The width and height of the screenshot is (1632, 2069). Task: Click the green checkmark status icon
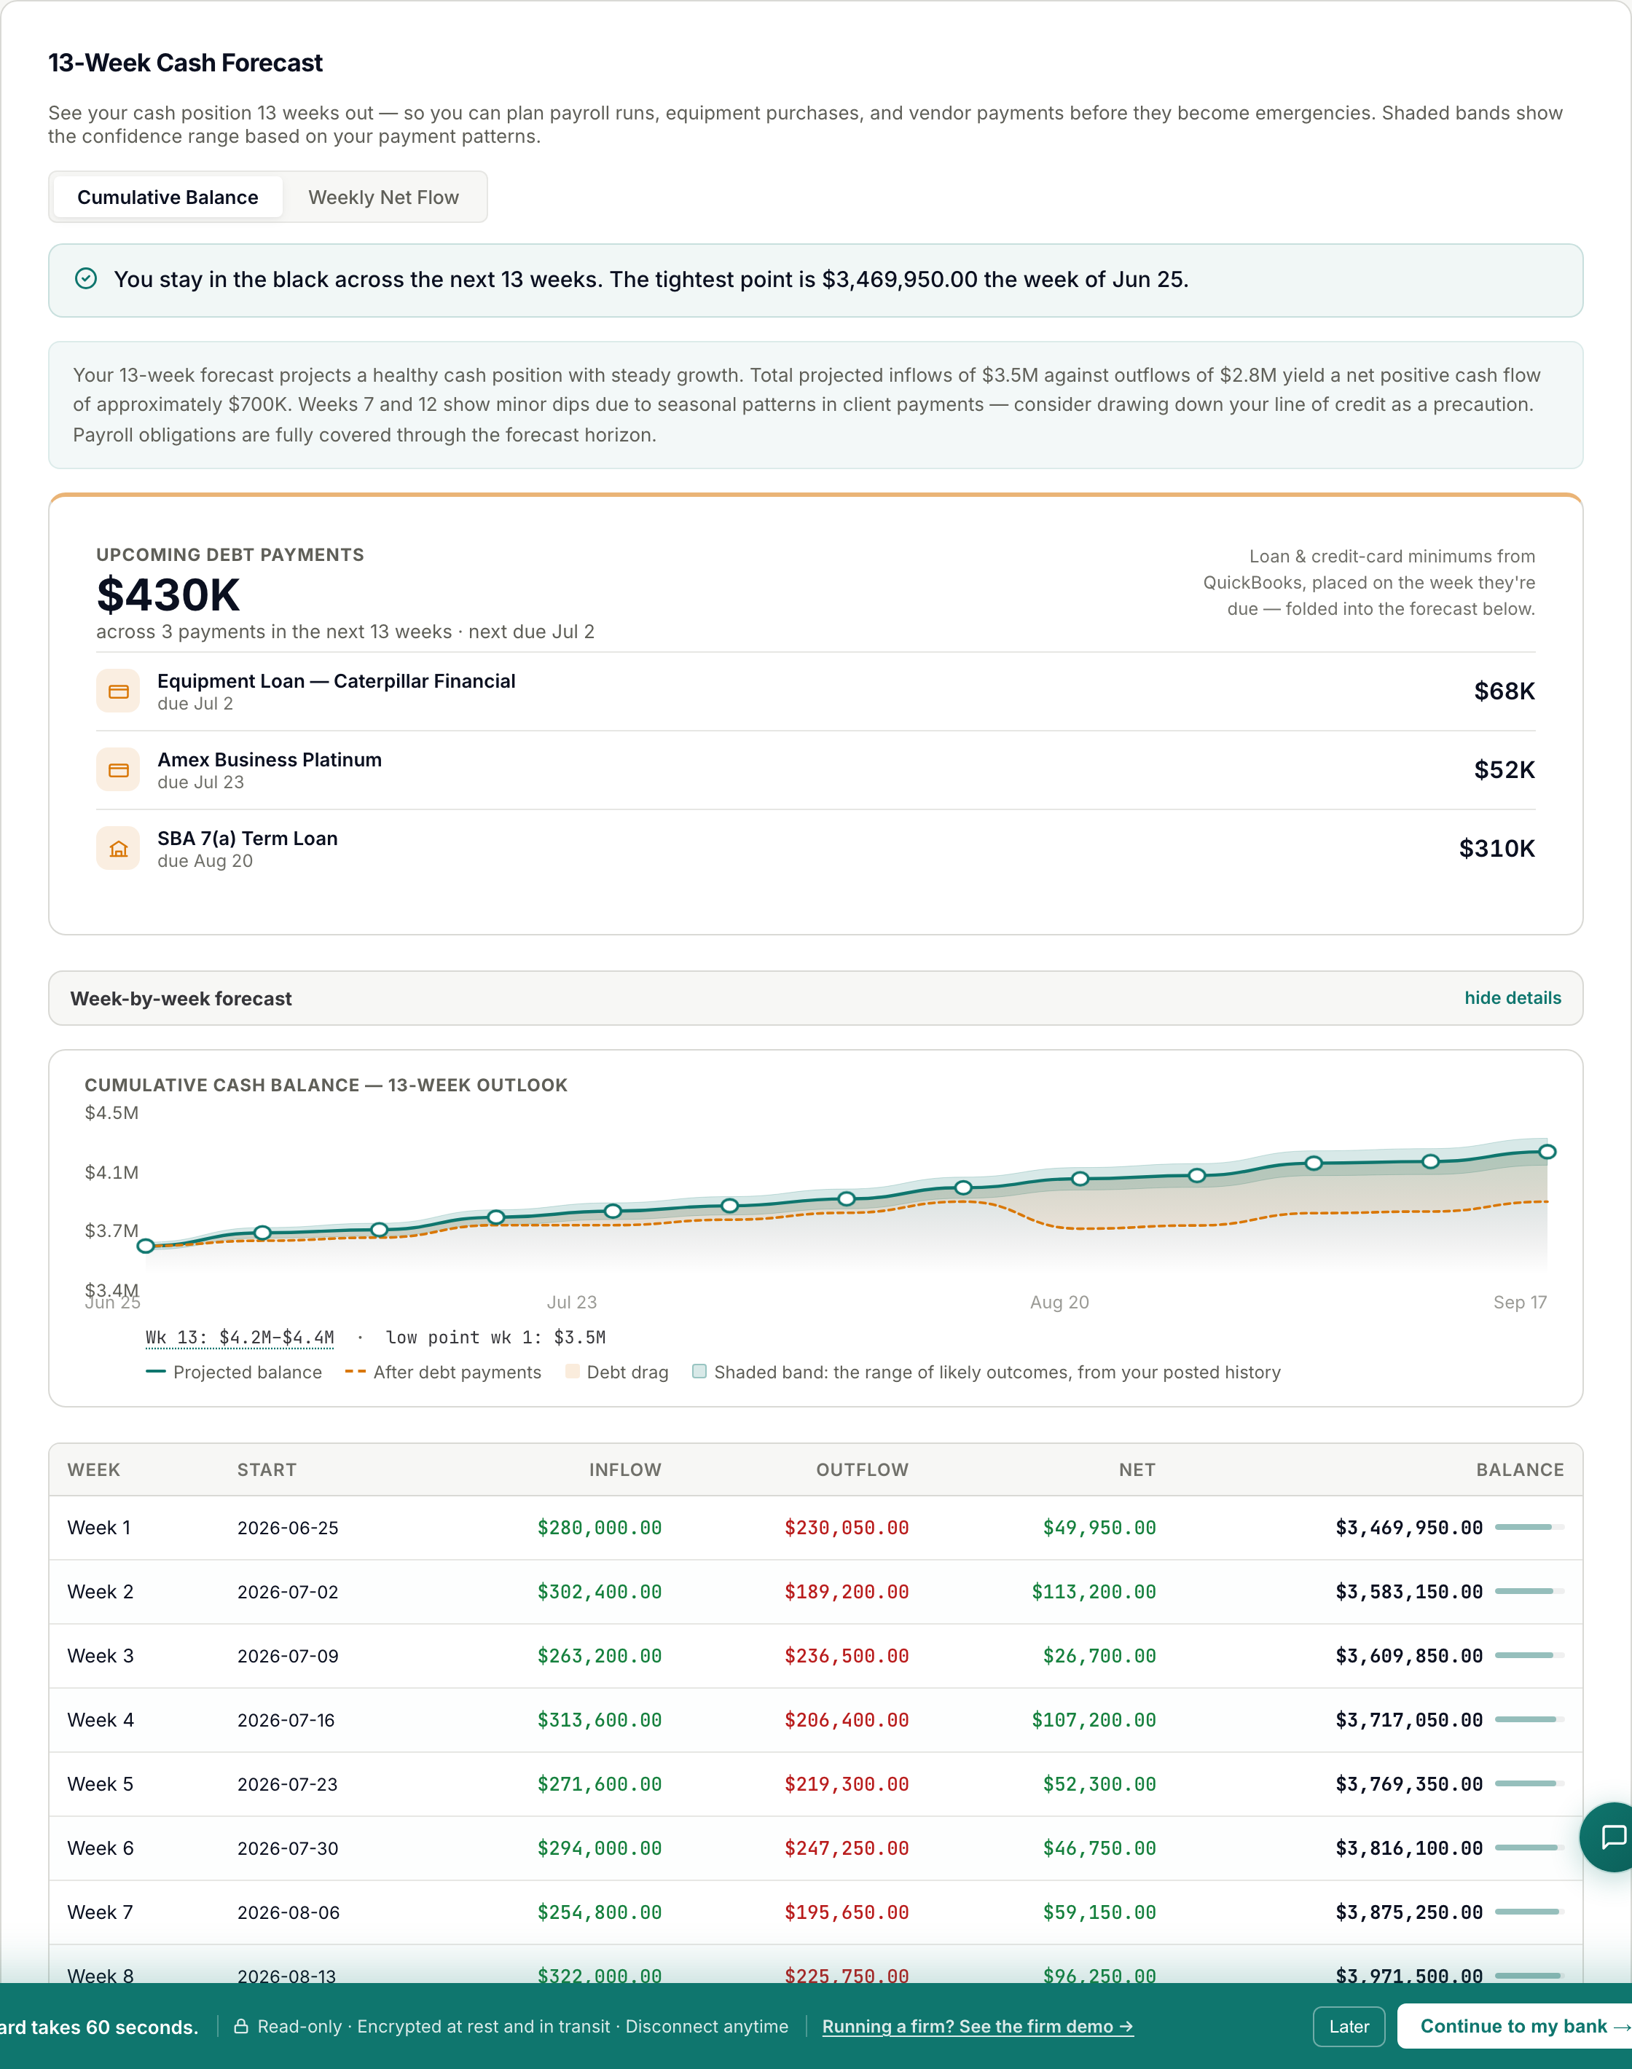point(86,278)
